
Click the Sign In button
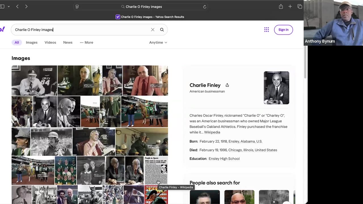tap(283, 30)
